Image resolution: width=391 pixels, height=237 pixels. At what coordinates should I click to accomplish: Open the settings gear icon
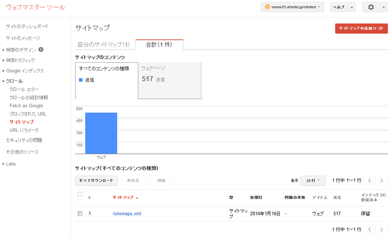pyautogui.click(x=371, y=7)
